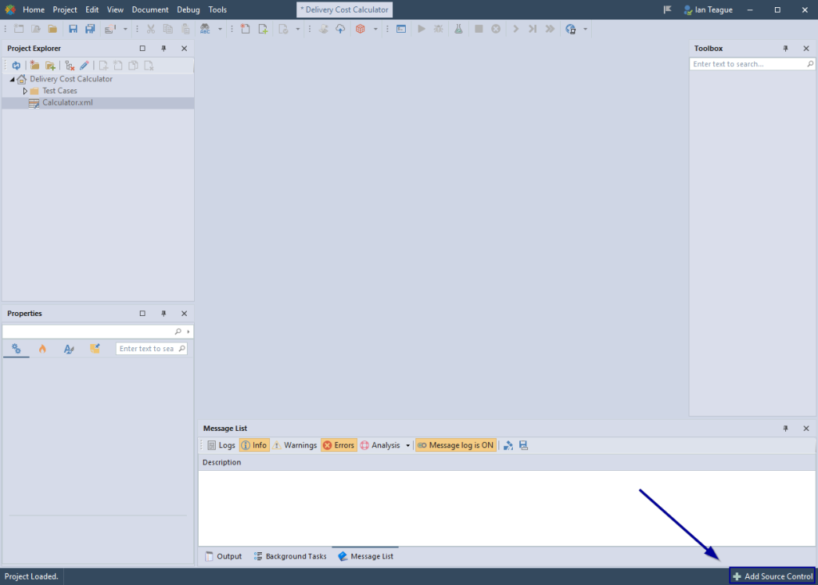The image size is (818, 585).
Task: Open the dropdown arrow beside the red cube icon
Action: pyautogui.click(x=375, y=30)
